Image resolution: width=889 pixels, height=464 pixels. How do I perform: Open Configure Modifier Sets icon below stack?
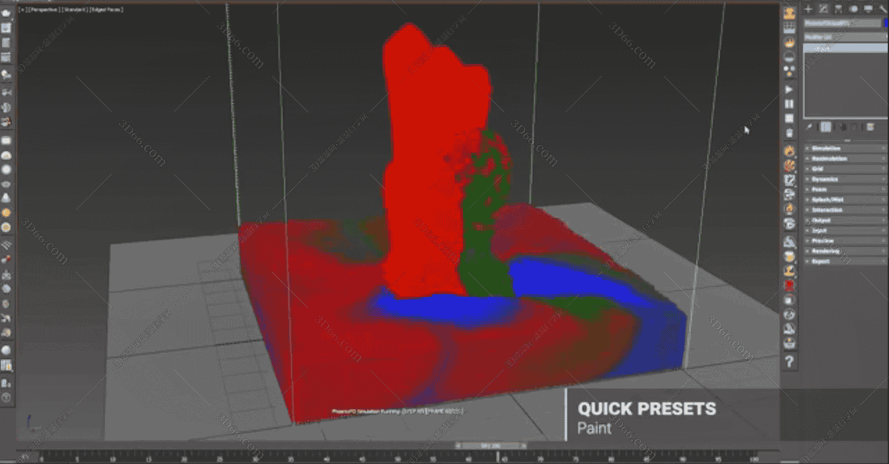pyautogui.click(x=871, y=127)
